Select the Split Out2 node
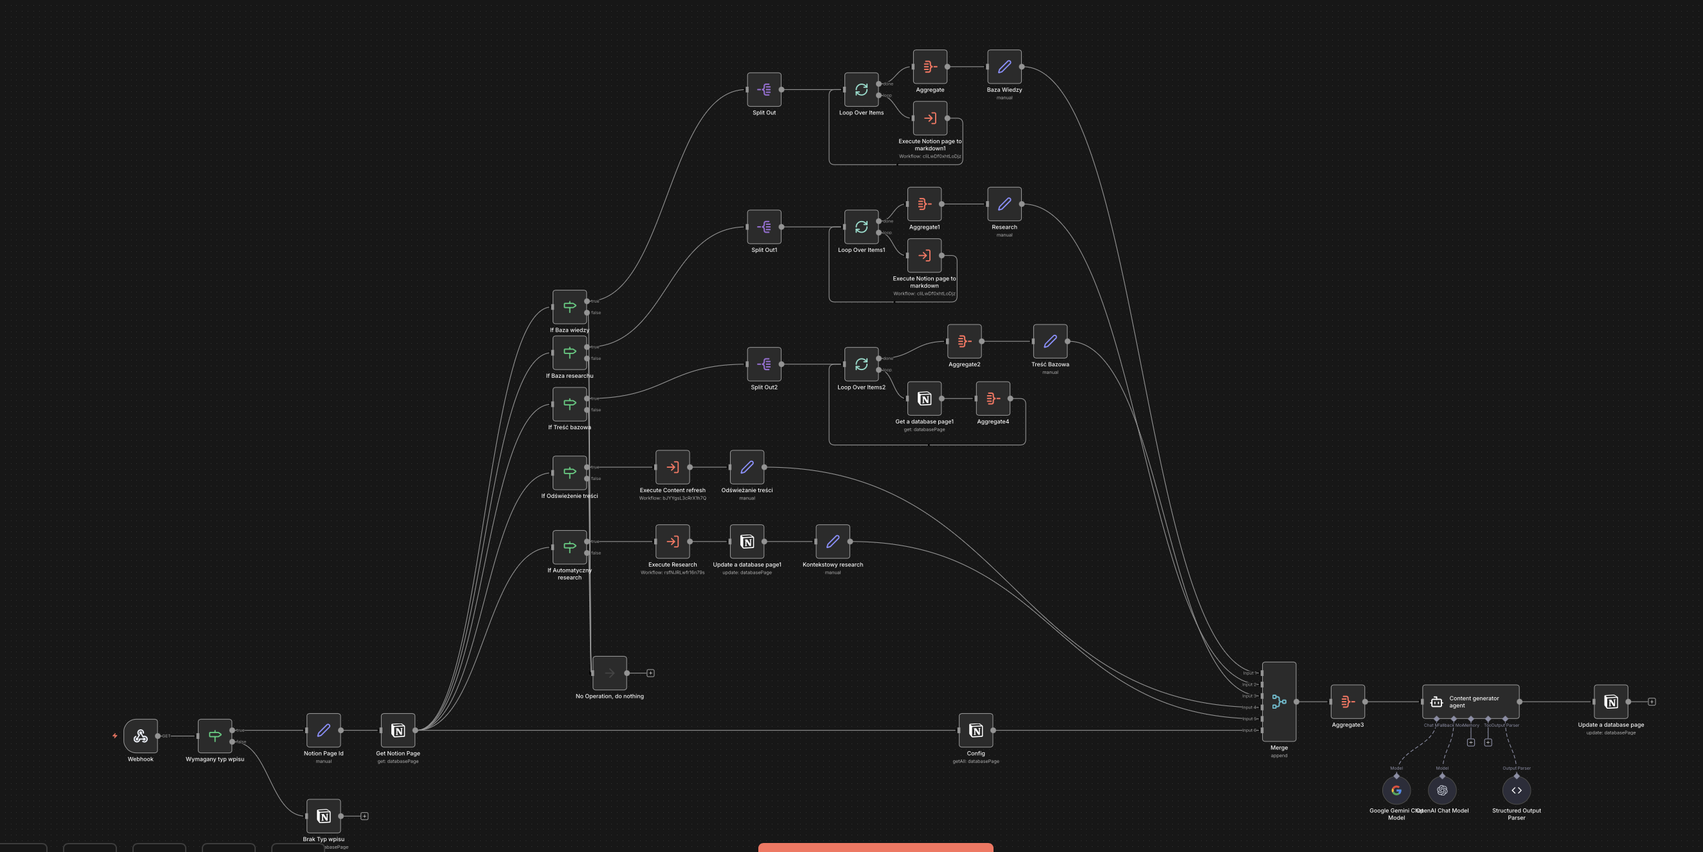This screenshot has width=1703, height=852. click(x=763, y=364)
